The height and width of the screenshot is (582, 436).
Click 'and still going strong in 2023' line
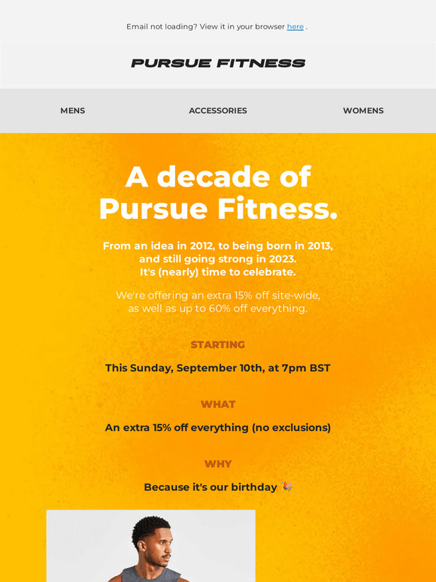(x=218, y=259)
